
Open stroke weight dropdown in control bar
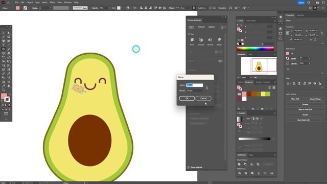coord(51,8)
